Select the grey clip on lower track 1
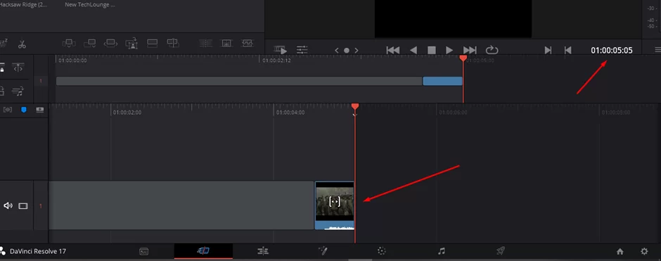Viewport: 661px width, 261px height. [x=181, y=205]
